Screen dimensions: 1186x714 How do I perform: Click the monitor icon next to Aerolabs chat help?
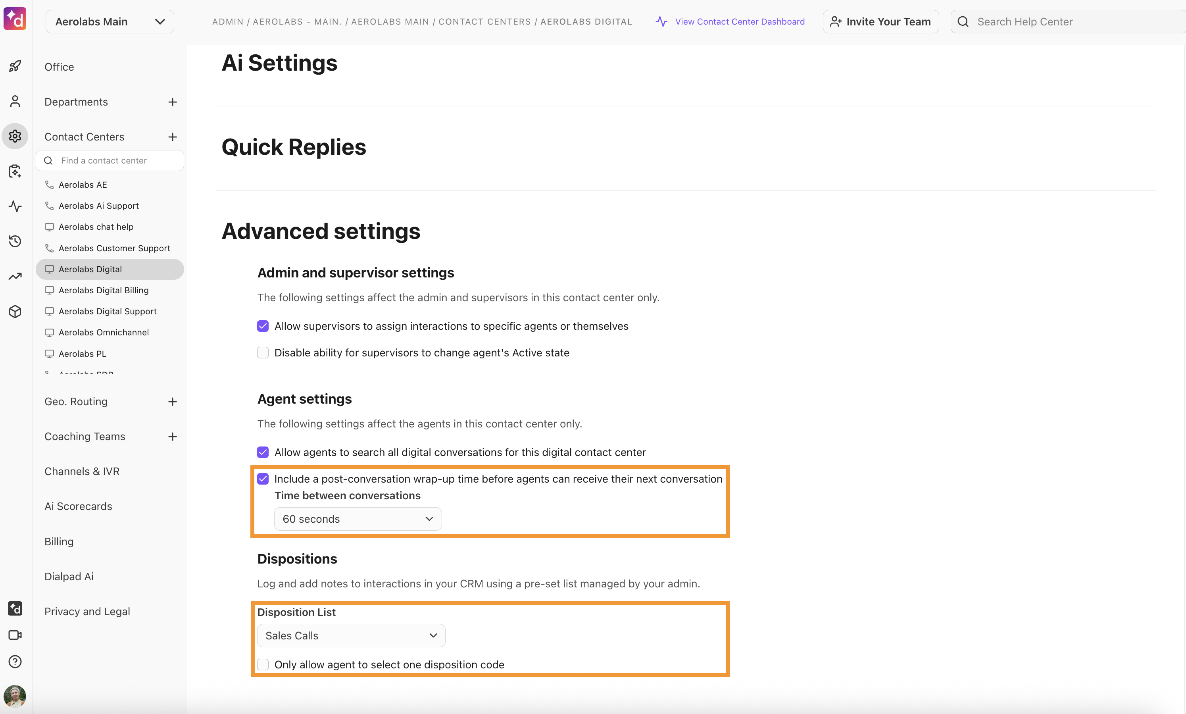[49, 227]
